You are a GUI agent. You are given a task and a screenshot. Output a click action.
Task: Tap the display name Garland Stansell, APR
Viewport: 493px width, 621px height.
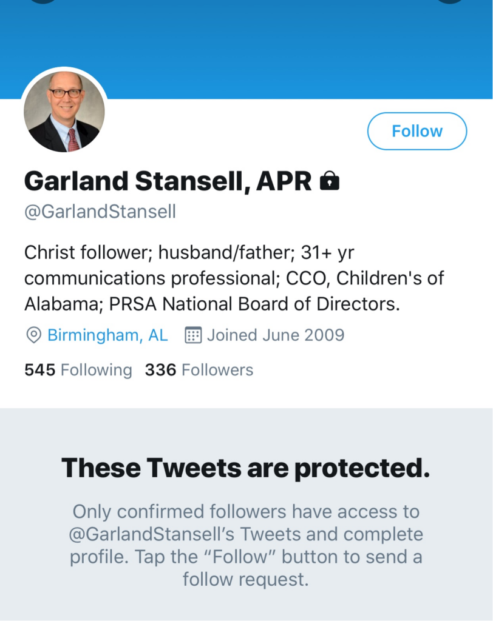pyautogui.click(x=168, y=180)
